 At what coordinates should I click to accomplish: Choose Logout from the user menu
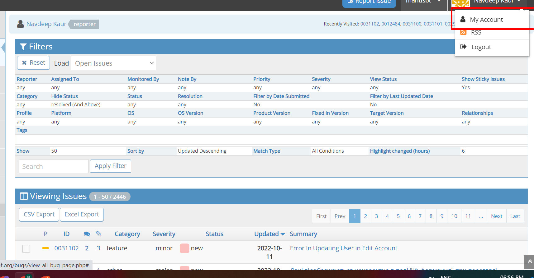[481, 47]
